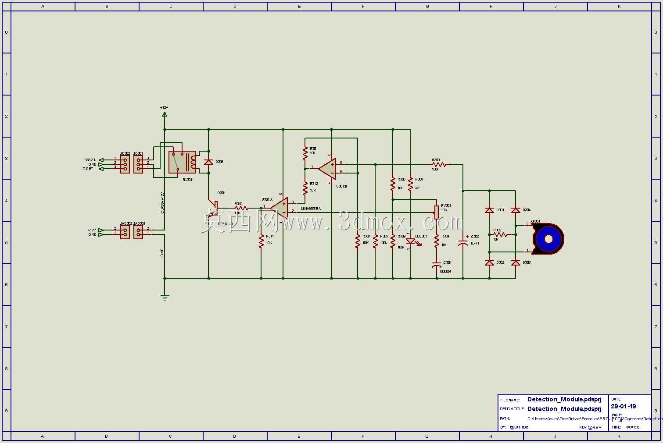Select resistor R303 100k symbol

[439, 164]
